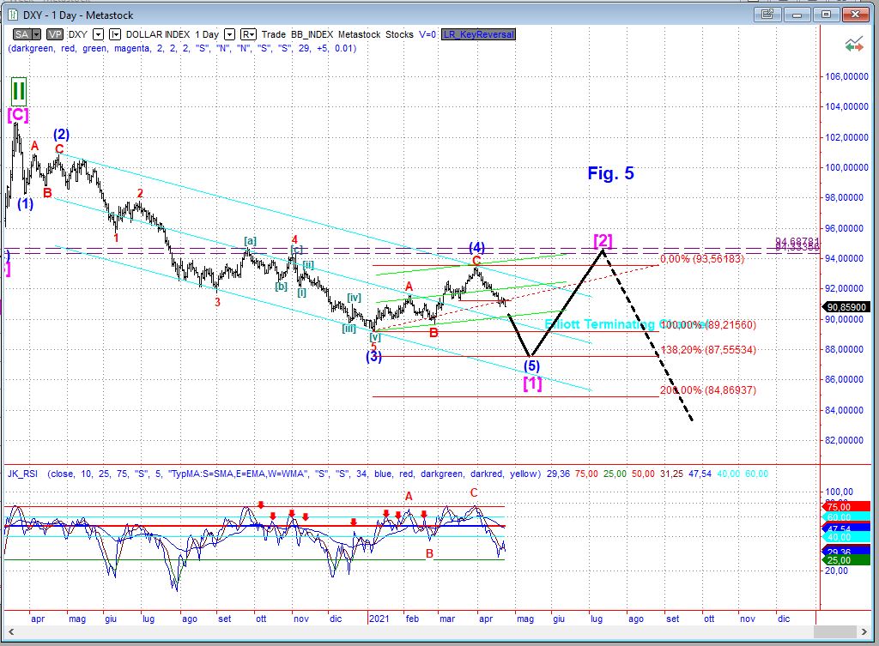879x646 pixels.
Task: Open the dropdown arrow beside SA
Action: coord(36,34)
